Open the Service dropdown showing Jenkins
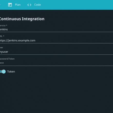This screenshot has width=113, height=113. 56,29
